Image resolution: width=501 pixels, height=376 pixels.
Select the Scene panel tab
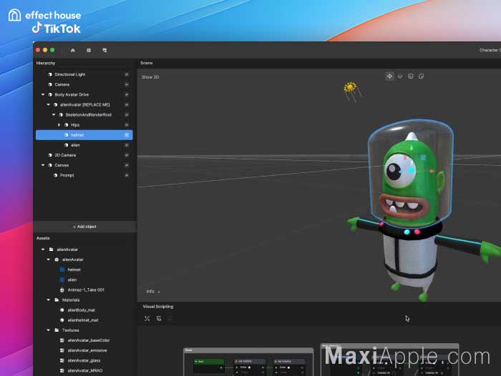point(146,63)
